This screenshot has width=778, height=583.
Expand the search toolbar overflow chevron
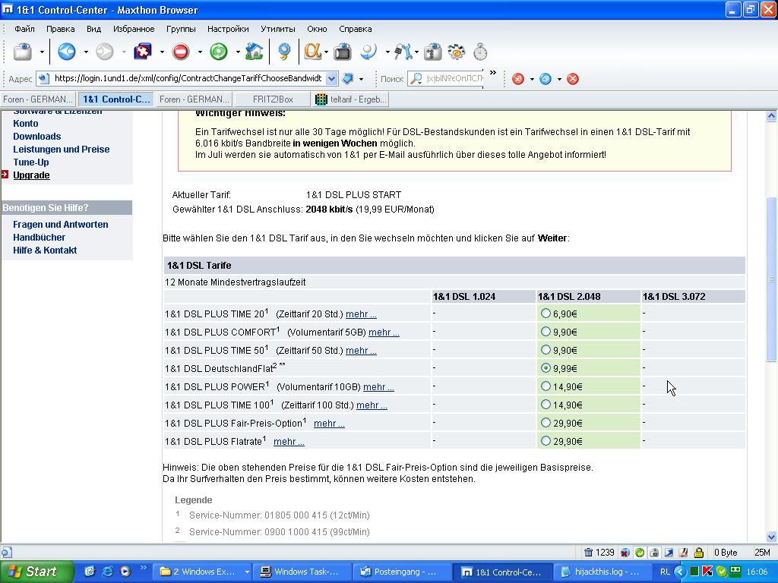click(493, 74)
